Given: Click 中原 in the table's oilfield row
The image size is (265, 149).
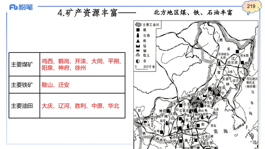Looking at the screenshot, I should click(97, 106).
